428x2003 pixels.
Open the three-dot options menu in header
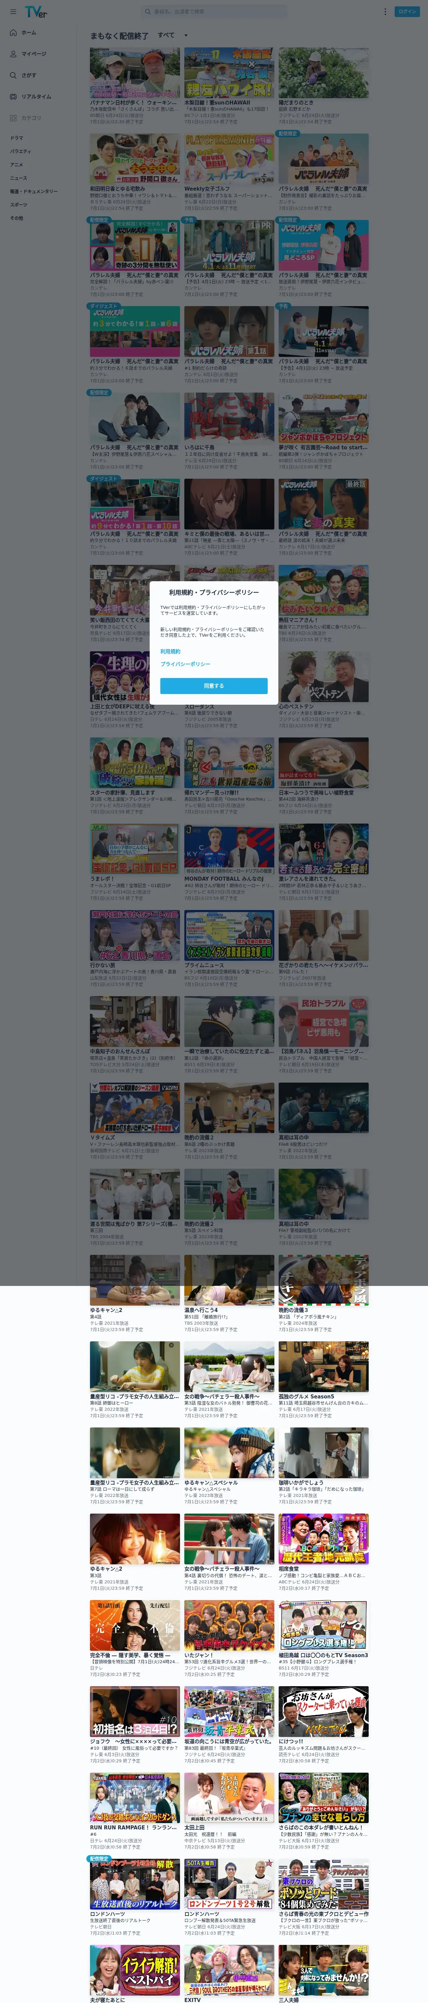click(385, 12)
